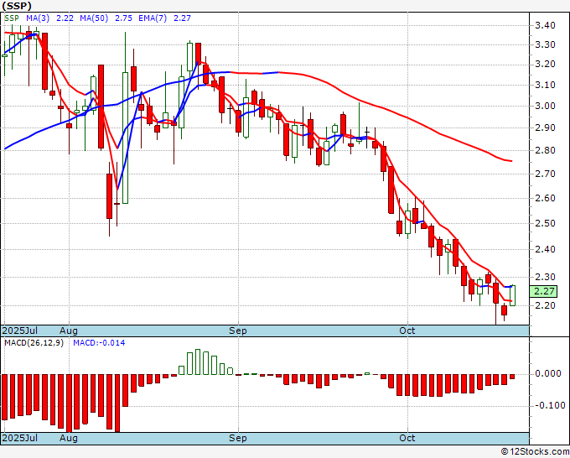This screenshot has width=570, height=458.
Task: Click the 3.40 price axis label
Action: (545, 25)
